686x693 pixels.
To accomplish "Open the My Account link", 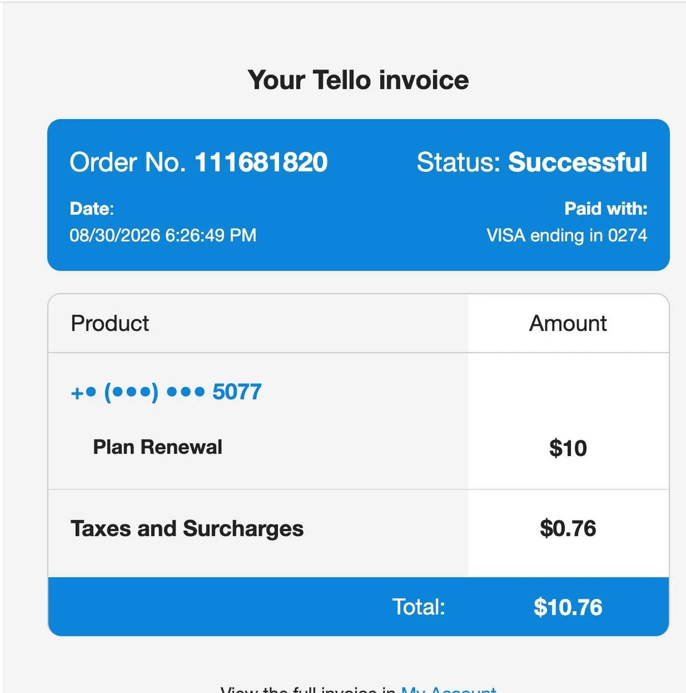I will (x=449, y=689).
